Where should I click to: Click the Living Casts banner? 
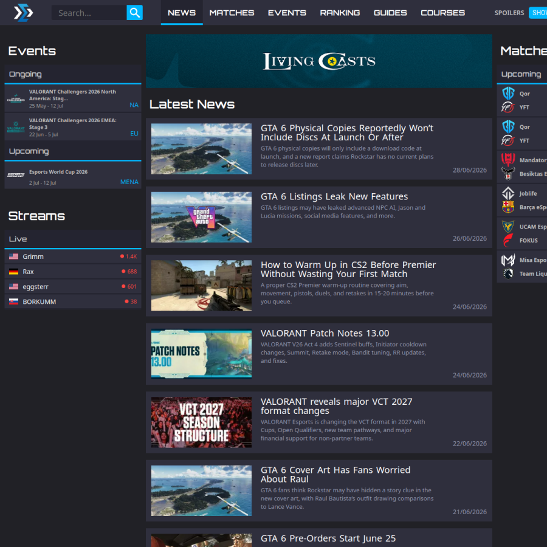(319, 61)
